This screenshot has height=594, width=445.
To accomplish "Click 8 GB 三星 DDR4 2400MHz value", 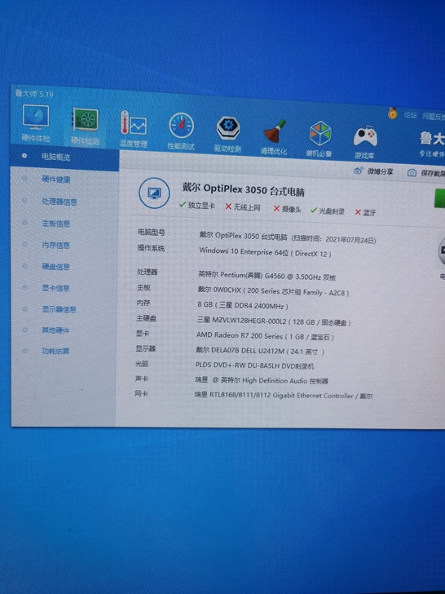I will (x=243, y=305).
